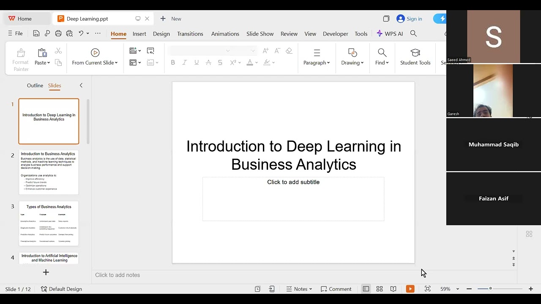This screenshot has width=541, height=304.
Task: Switch to the Design ribbon tab
Action: 161,34
